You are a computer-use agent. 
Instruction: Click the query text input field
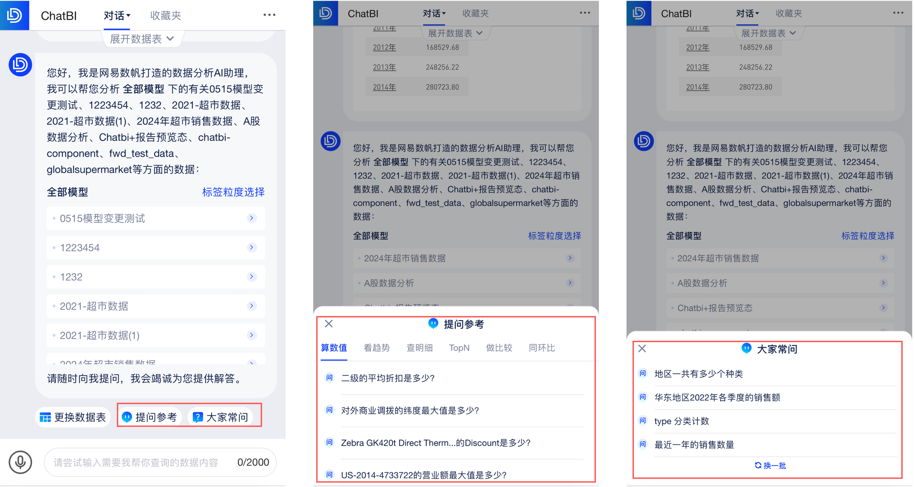tap(142, 462)
